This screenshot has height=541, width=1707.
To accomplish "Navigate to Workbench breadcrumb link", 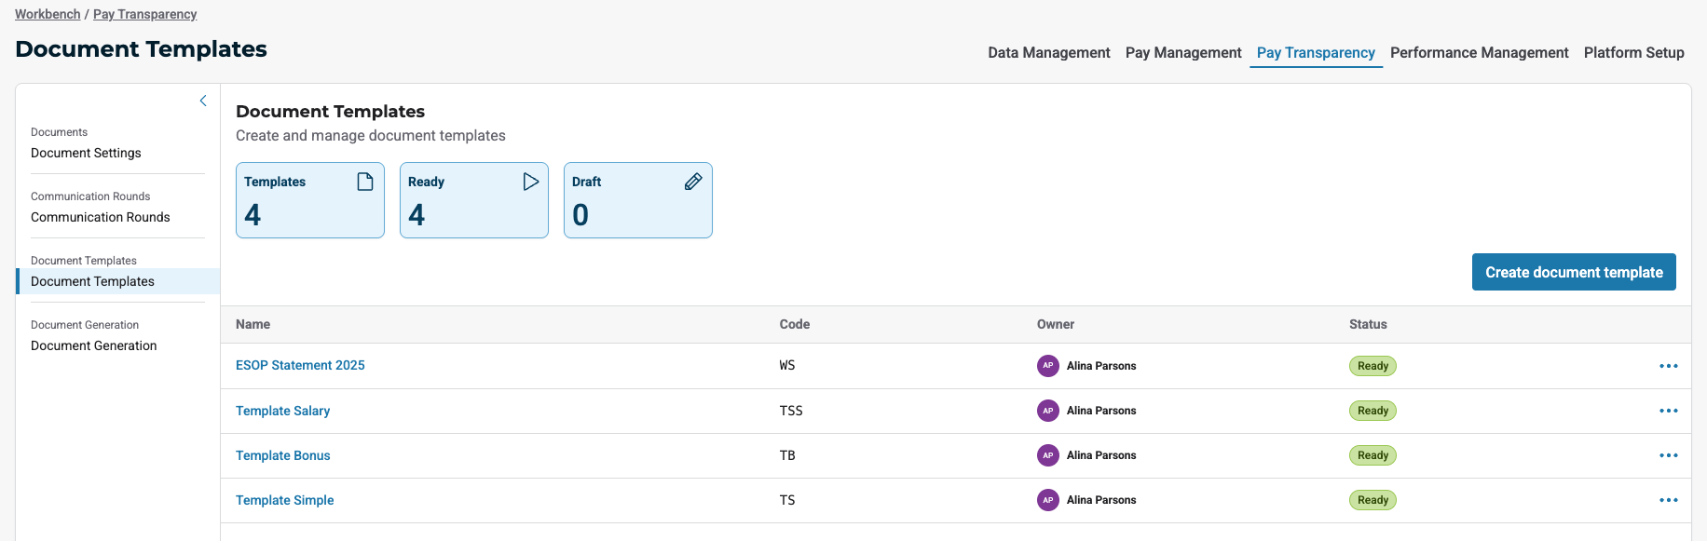I will coord(48,14).
